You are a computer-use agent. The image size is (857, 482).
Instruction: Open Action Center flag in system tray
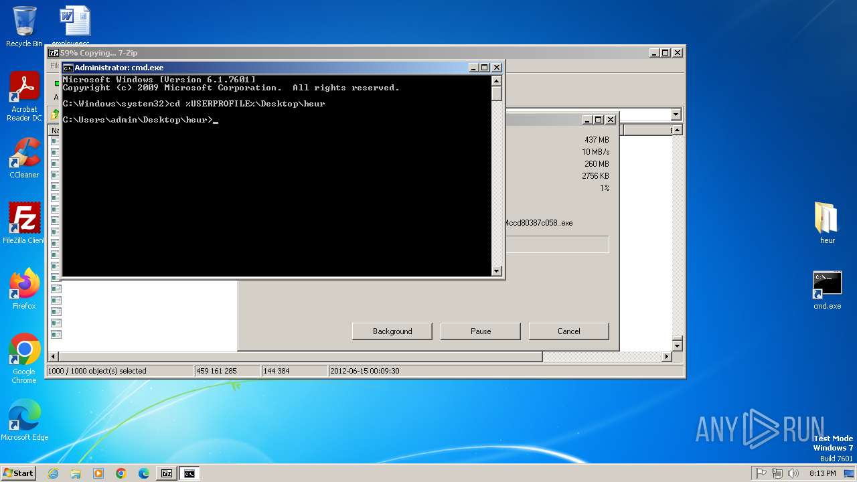pos(761,473)
